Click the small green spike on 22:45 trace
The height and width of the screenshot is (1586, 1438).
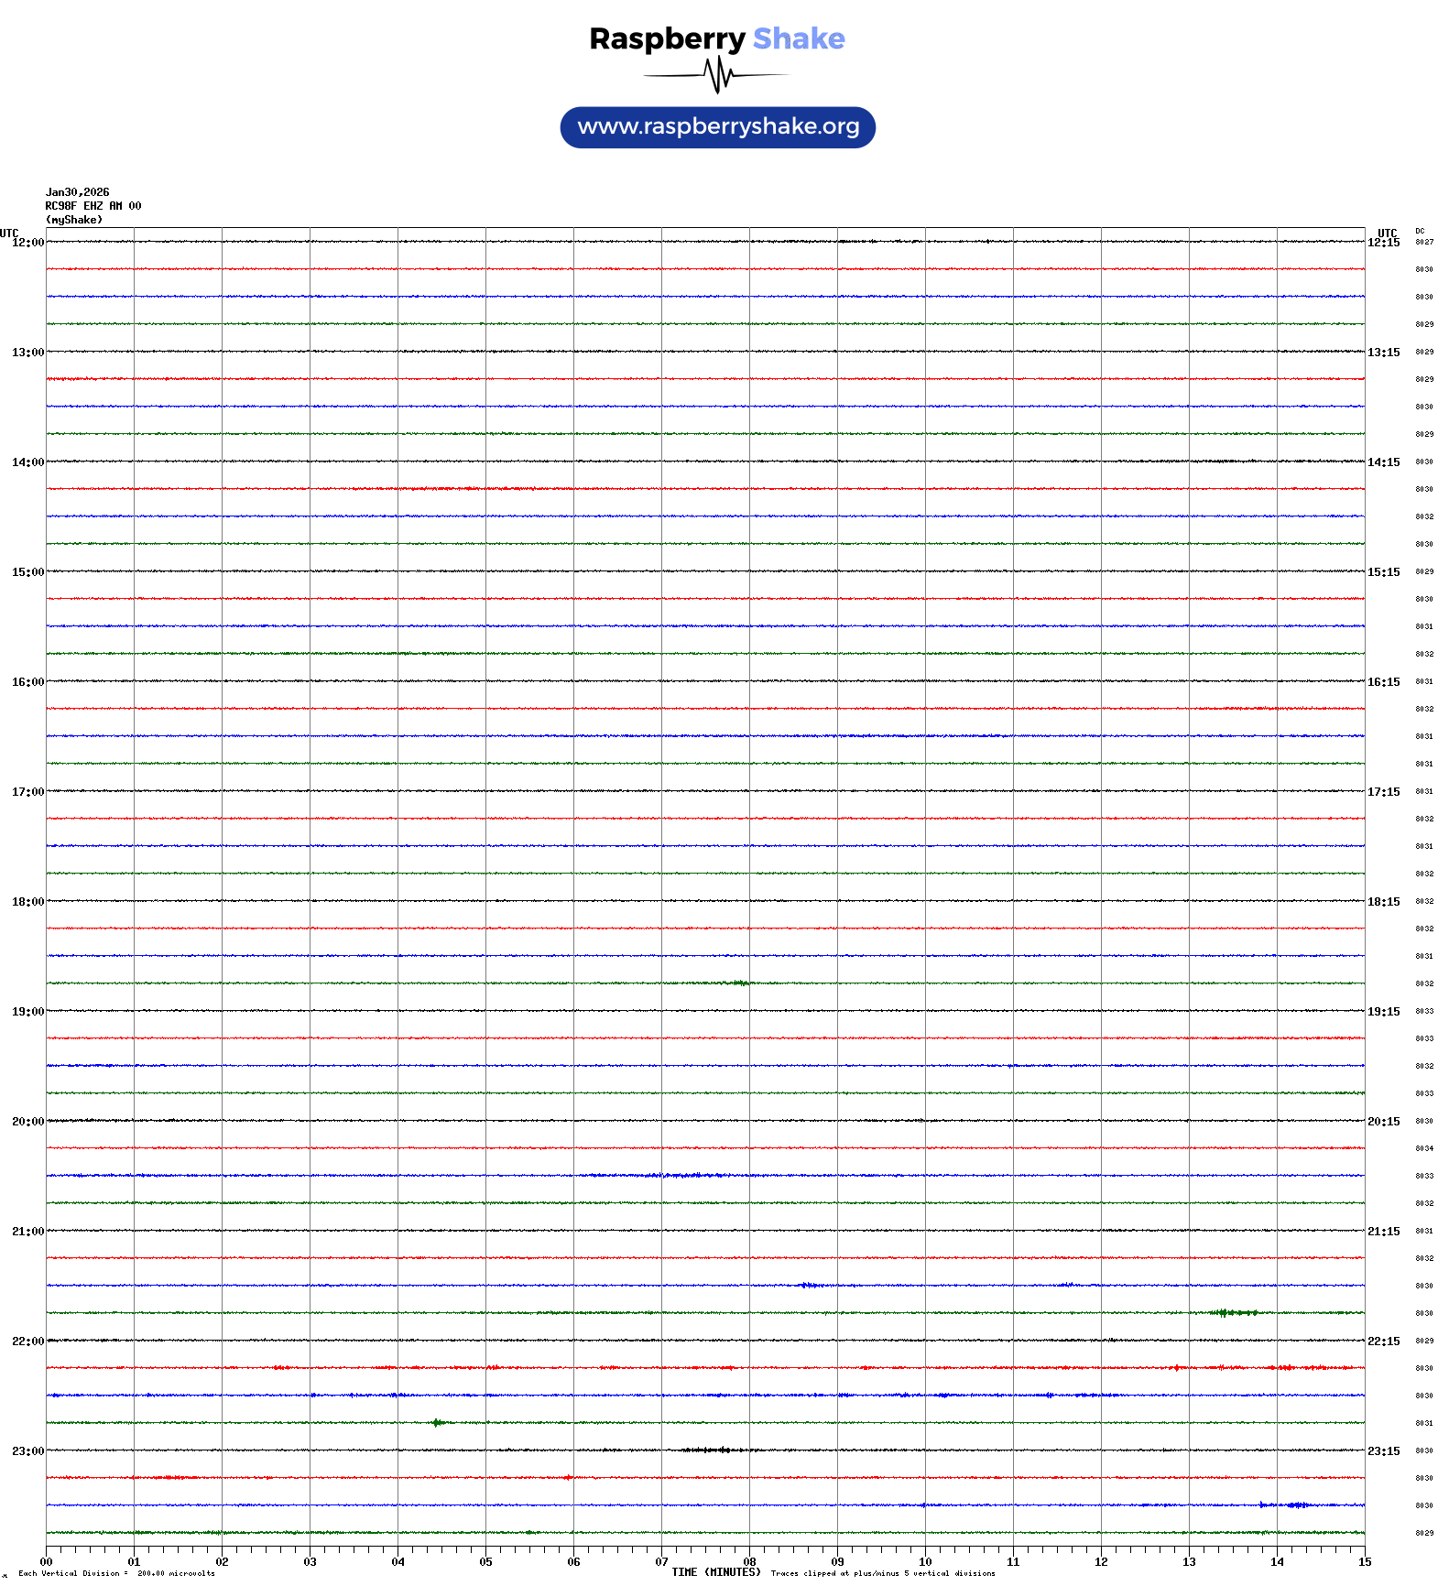(x=438, y=1422)
